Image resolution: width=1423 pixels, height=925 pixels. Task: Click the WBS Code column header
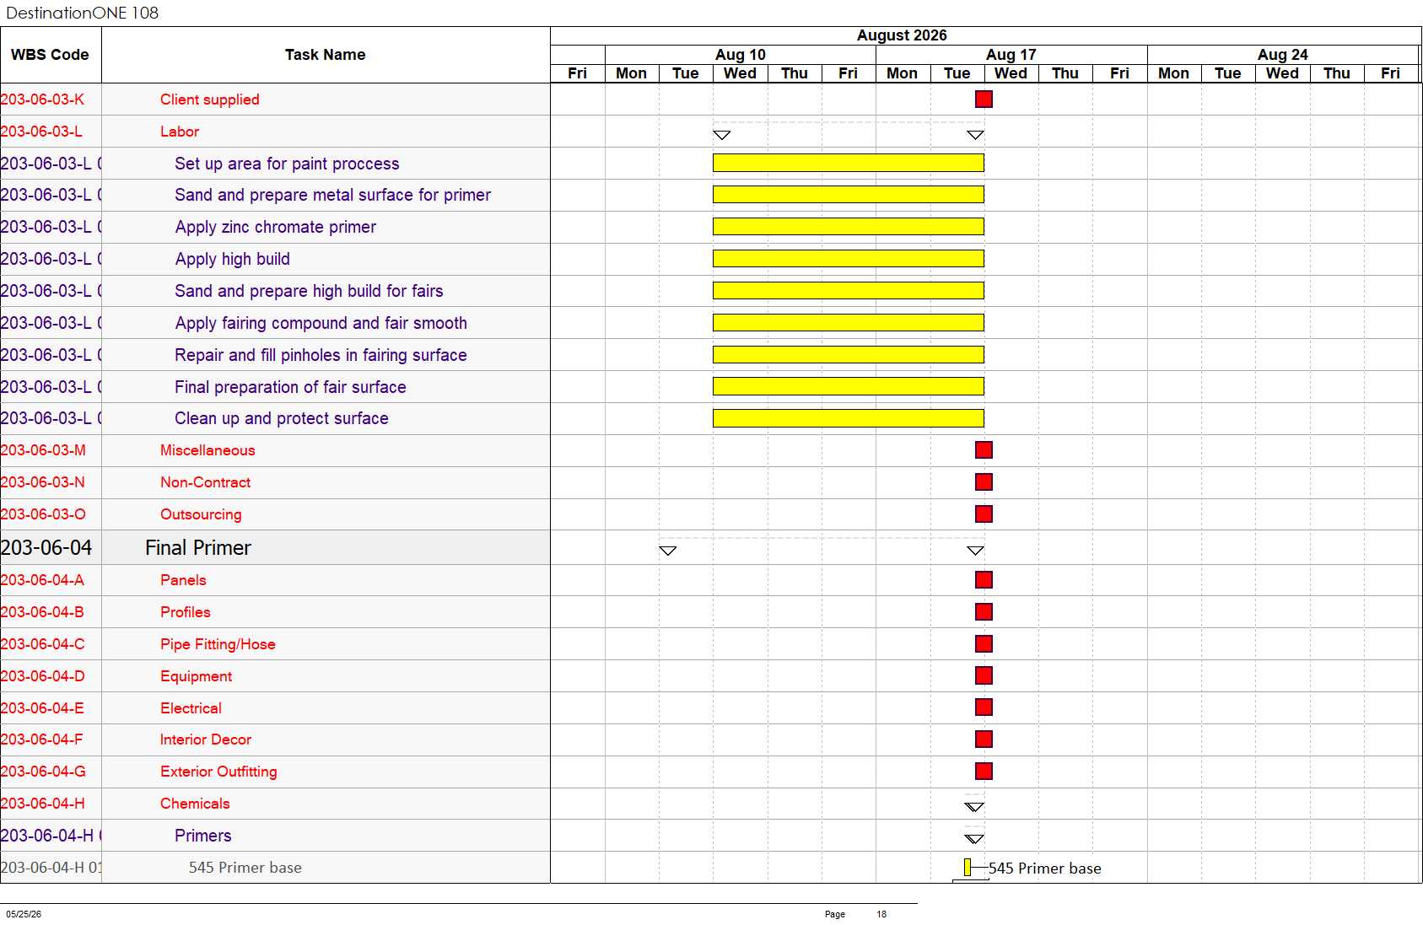click(x=51, y=55)
